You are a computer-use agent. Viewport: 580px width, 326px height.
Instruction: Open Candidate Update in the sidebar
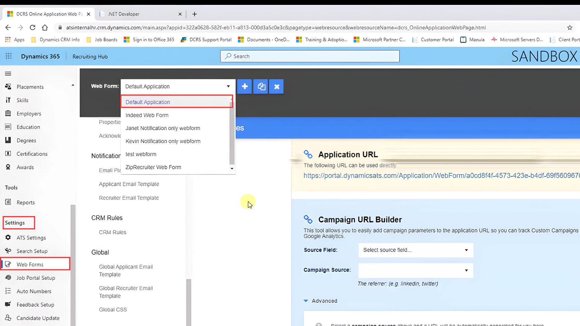38,318
